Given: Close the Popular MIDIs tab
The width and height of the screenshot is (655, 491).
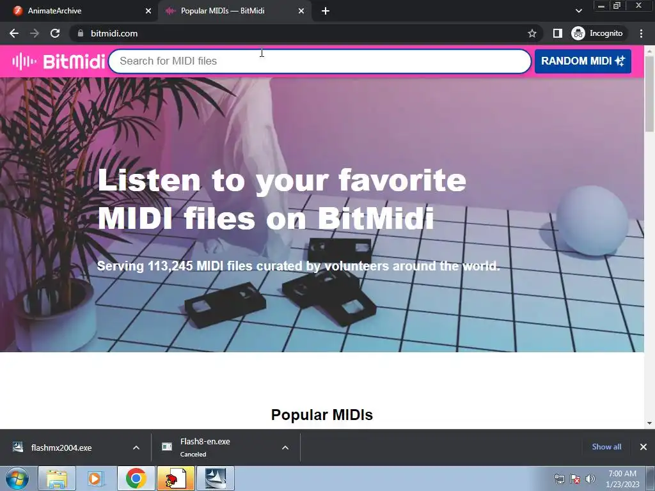Looking at the screenshot, I should [301, 11].
